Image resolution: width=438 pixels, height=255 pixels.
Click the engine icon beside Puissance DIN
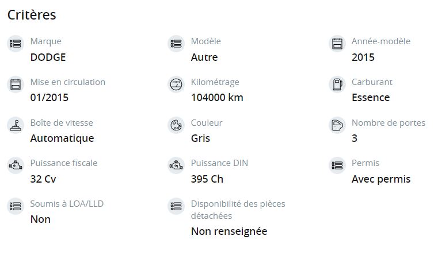[x=176, y=165]
